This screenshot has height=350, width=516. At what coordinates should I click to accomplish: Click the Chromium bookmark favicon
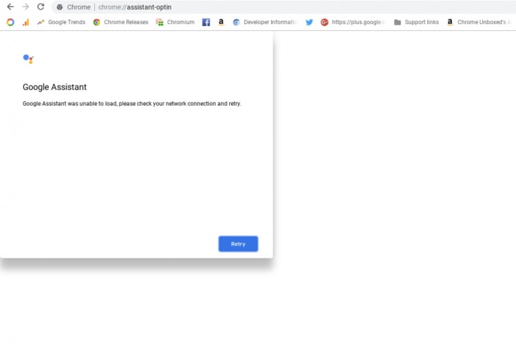pyautogui.click(x=160, y=22)
